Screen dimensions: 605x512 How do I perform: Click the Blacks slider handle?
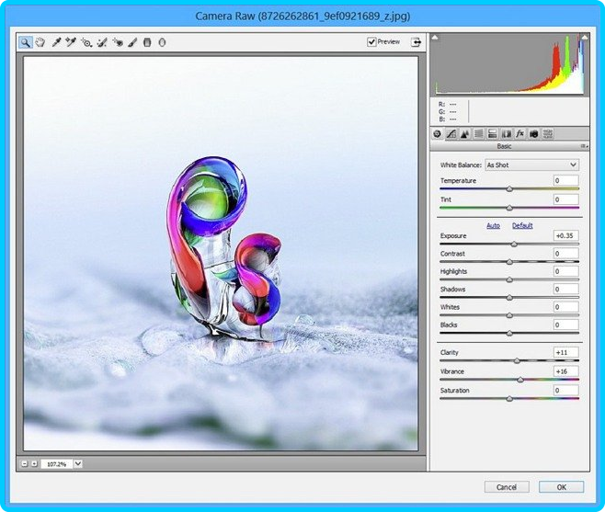coord(509,333)
